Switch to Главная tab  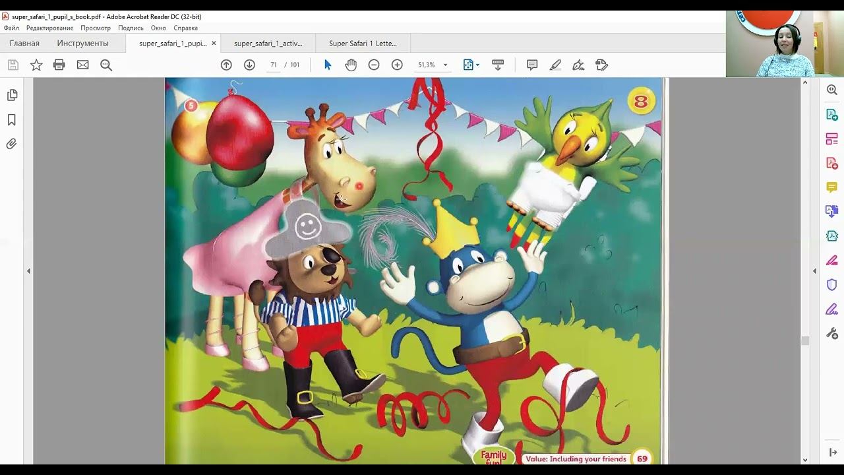(x=24, y=44)
